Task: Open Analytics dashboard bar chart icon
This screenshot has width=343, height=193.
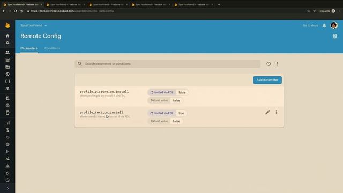Action: coord(8,123)
